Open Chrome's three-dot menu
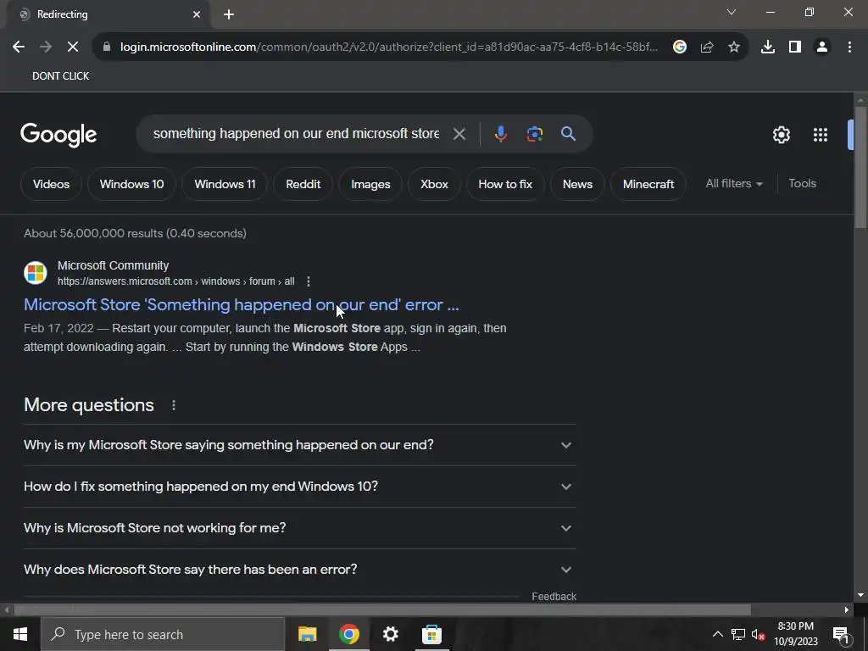This screenshot has height=651, width=868. [x=849, y=47]
